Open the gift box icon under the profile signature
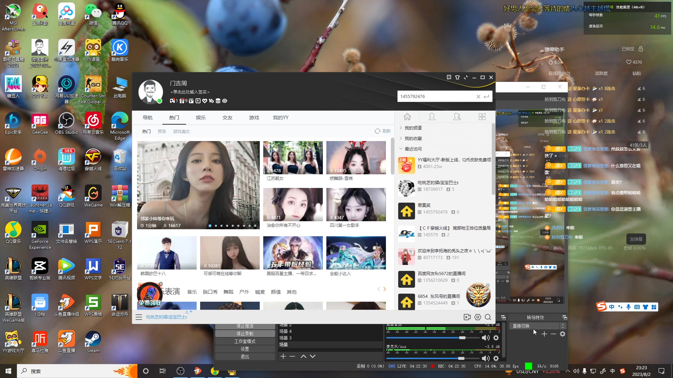The image size is (673, 378). tap(182, 101)
